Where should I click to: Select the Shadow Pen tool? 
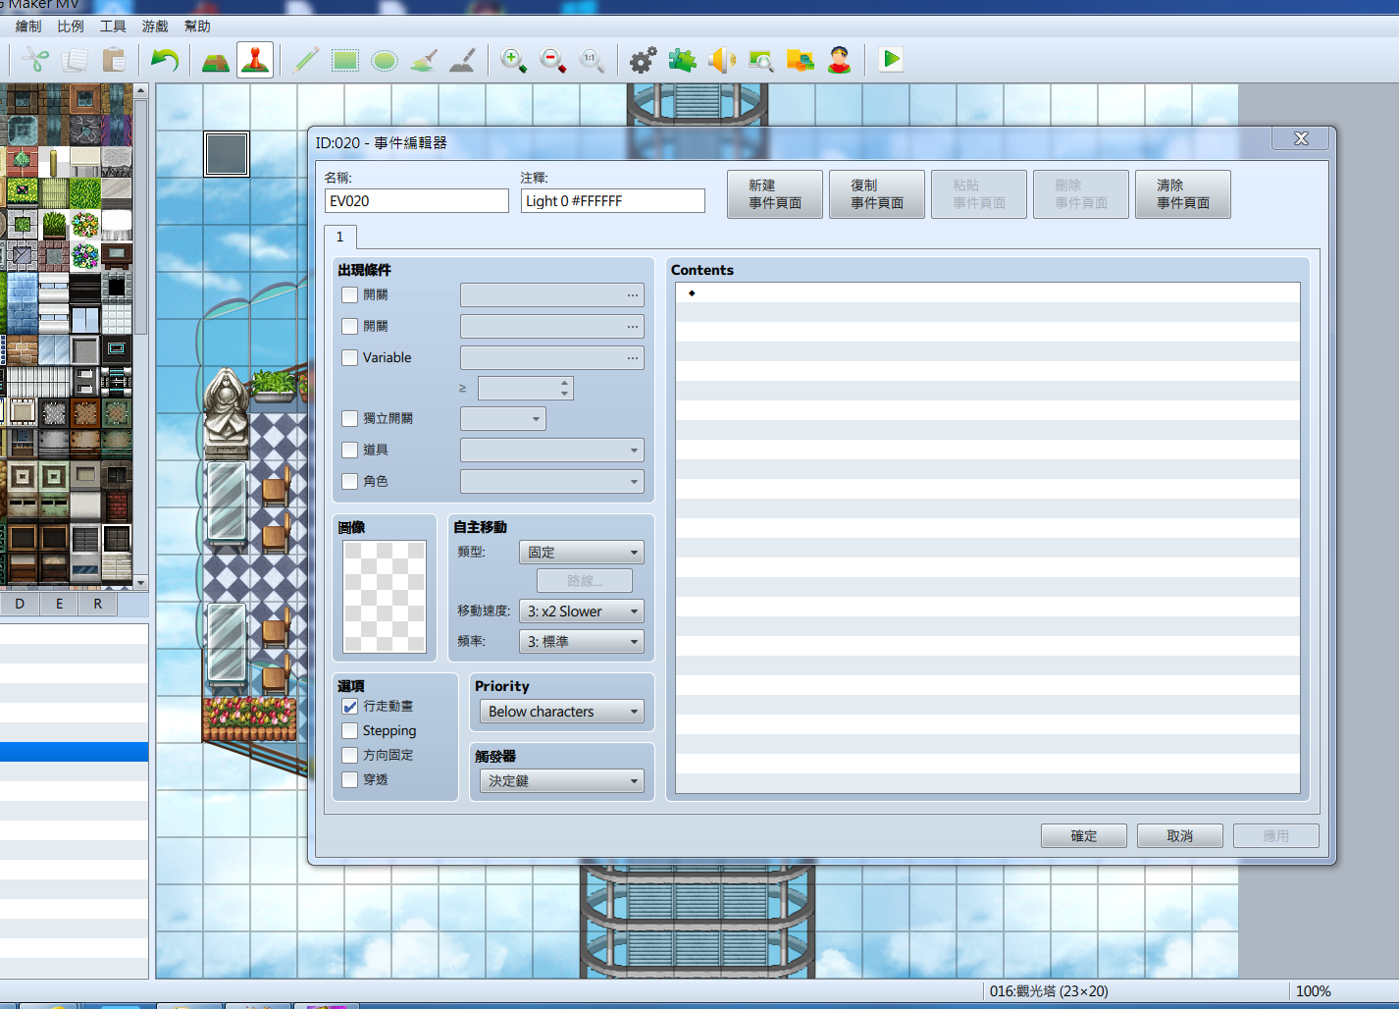(x=463, y=60)
